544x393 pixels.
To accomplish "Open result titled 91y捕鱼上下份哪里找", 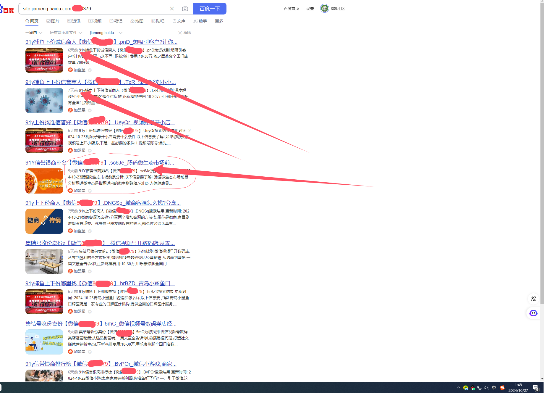I will pos(100,284).
